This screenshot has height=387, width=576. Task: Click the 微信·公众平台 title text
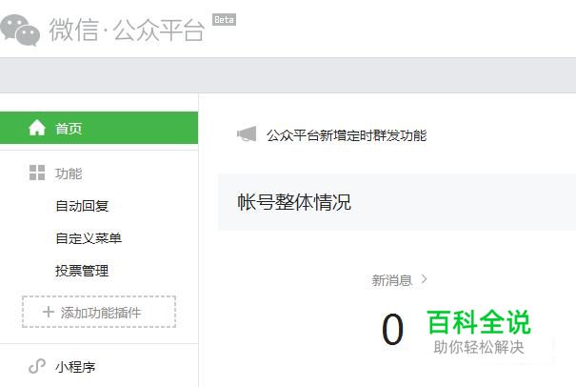(x=127, y=30)
